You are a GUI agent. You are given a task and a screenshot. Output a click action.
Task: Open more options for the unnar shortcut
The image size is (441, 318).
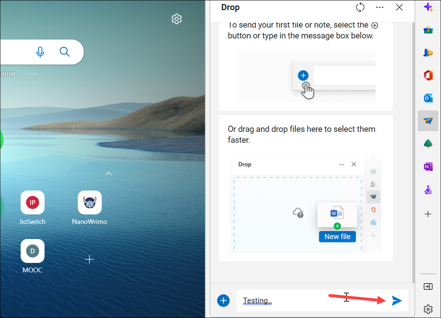[33, 74]
